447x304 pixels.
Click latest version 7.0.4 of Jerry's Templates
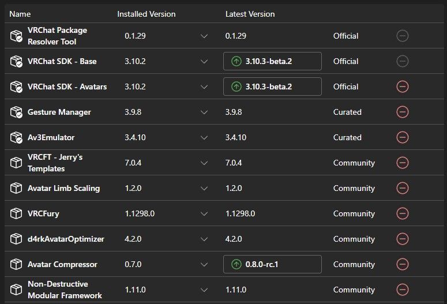click(234, 163)
